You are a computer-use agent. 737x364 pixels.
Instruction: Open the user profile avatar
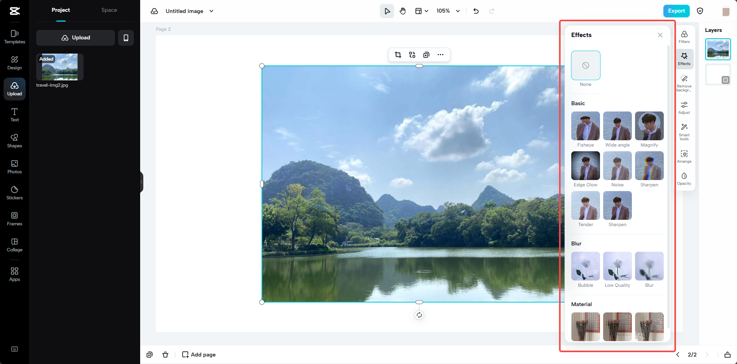[726, 11]
